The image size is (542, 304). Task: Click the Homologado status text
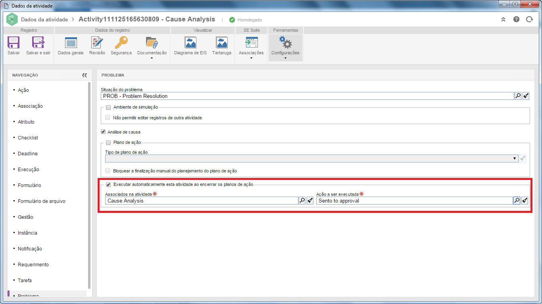pos(250,20)
